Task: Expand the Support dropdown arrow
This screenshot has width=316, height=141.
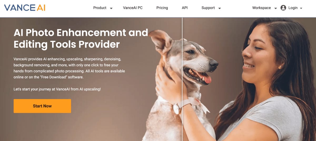Action: [x=220, y=8]
